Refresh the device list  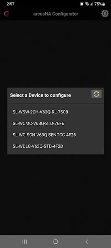coord(96,94)
